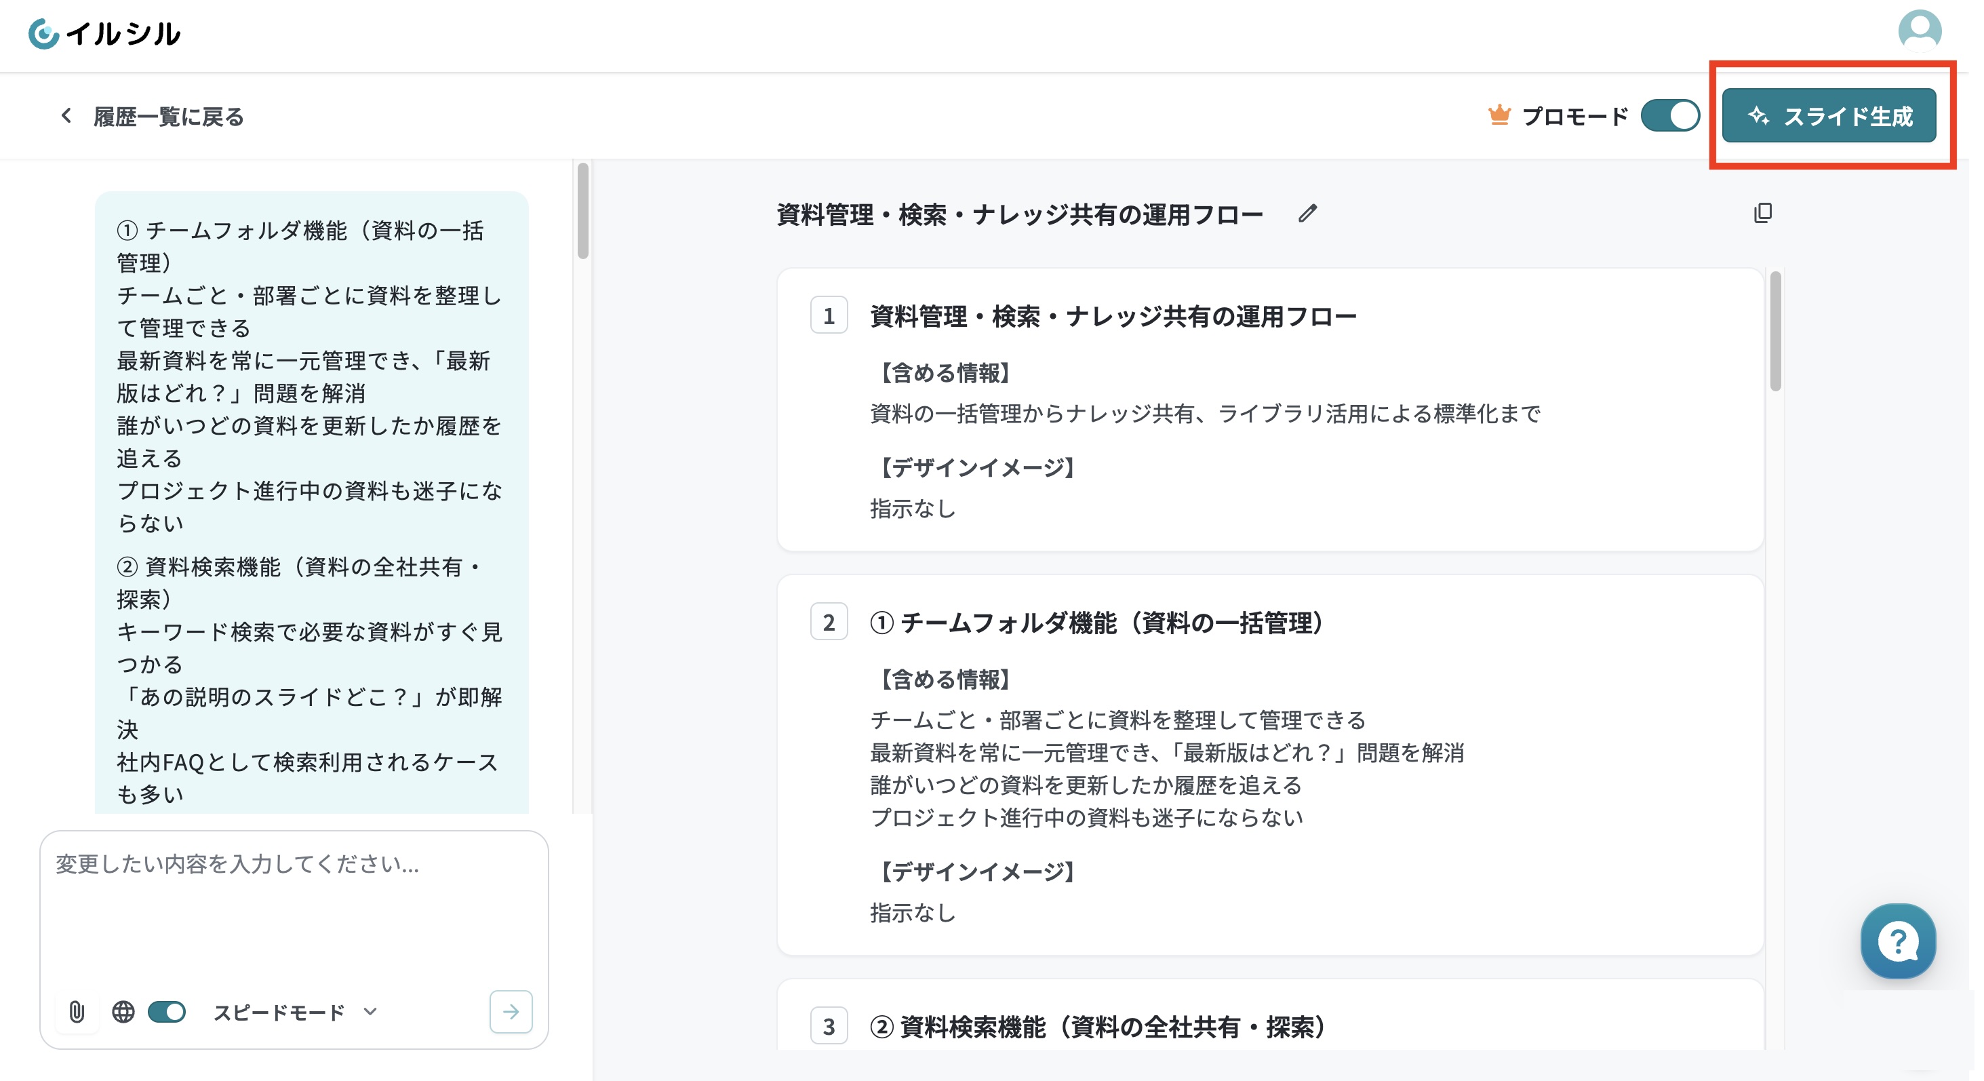
Task: Click the chat panel scrollbar
Action: tap(582, 211)
